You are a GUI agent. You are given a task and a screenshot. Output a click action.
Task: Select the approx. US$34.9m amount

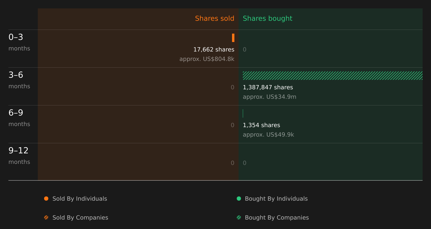270,97
